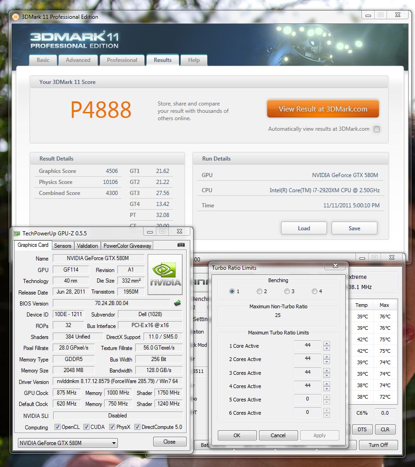Click the Save button in Run Details
The width and height of the screenshot is (415, 467).
(354, 228)
